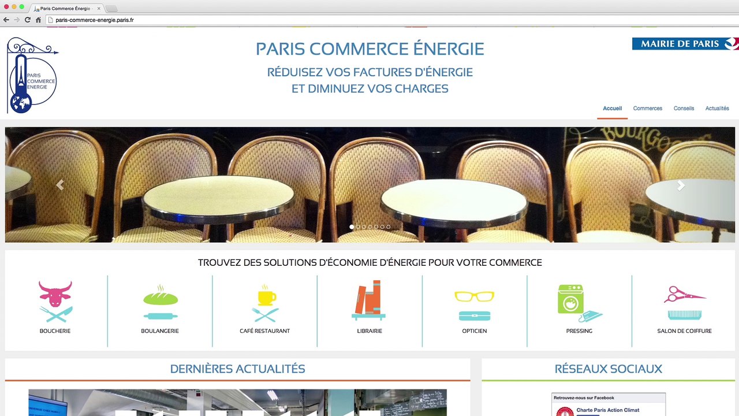Image resolution: width=739 pixels, height=416 pixels.
Task: Click the SALON DE COIFFURE label link
Action: click(x=684, y=331)
